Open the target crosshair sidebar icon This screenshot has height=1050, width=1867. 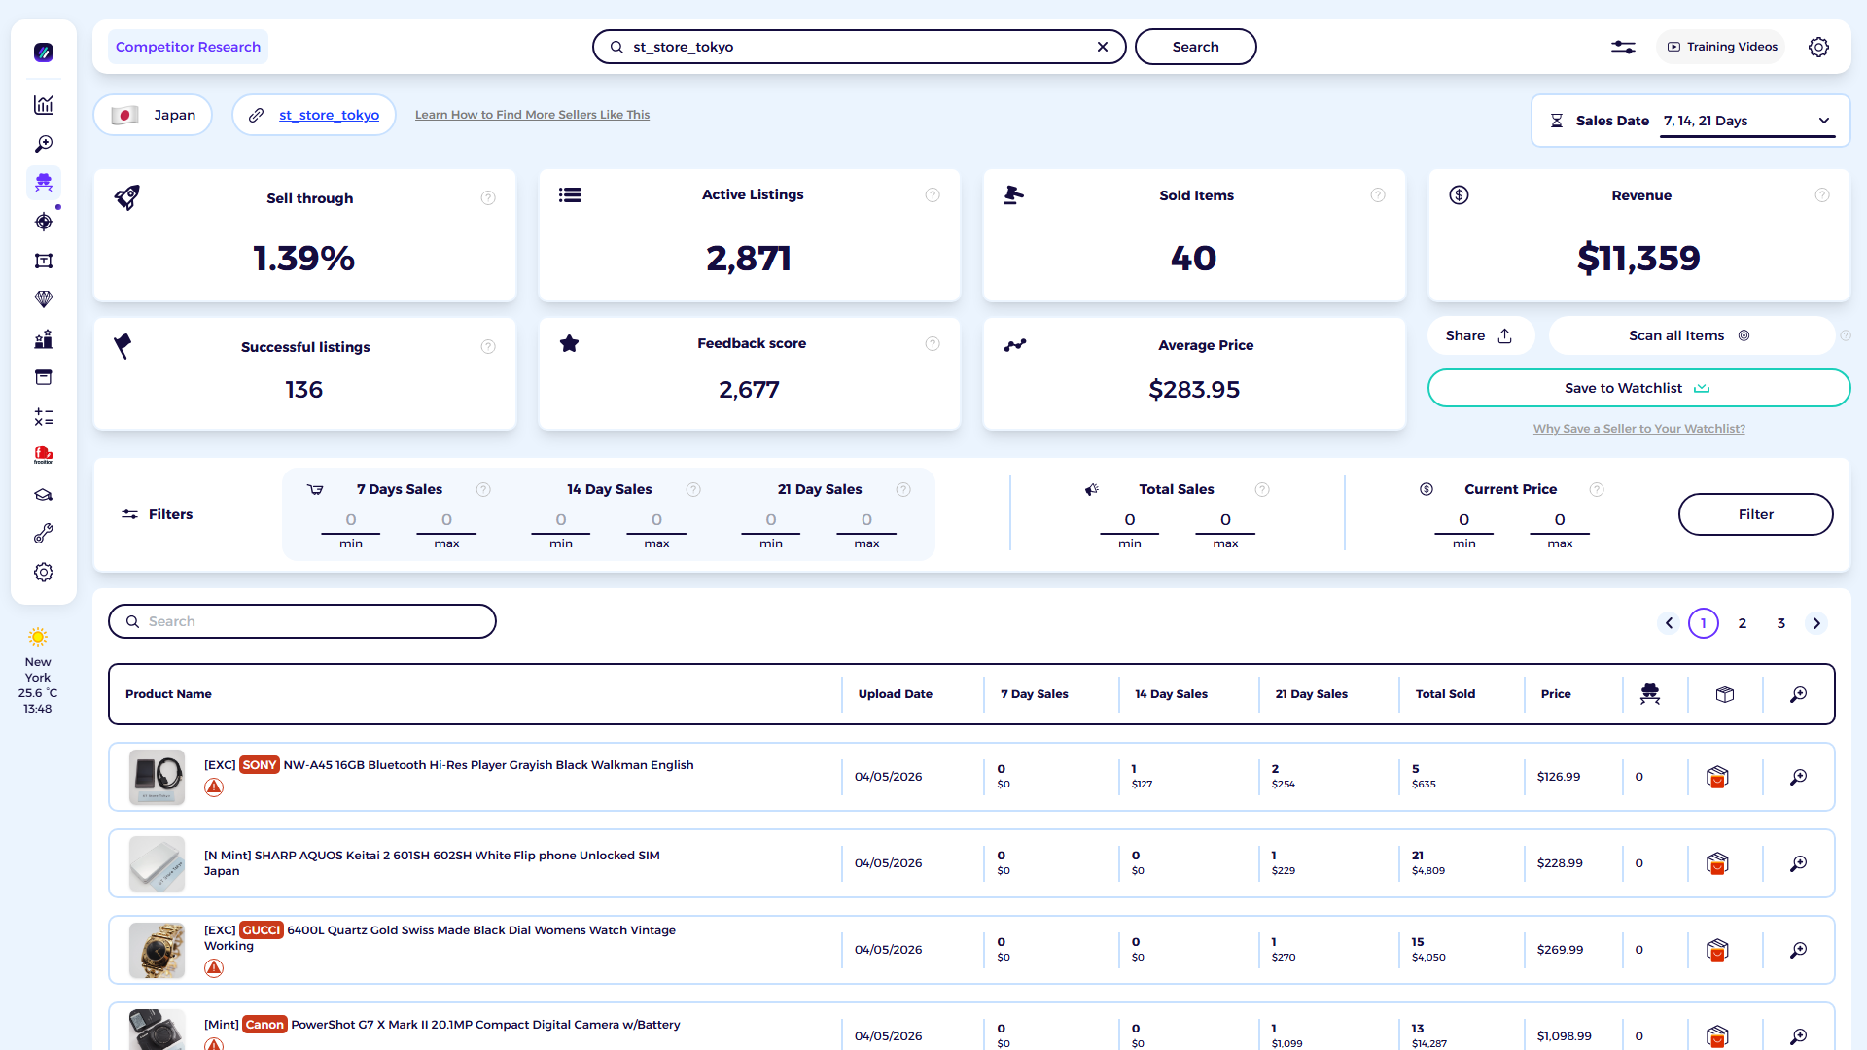pyautogui.click(x=44, y=222)
